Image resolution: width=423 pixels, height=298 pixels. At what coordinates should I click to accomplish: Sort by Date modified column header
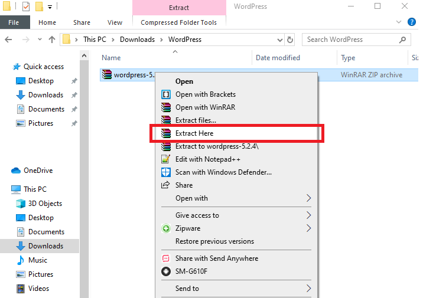pyautogui.click(x=278, y=58)
